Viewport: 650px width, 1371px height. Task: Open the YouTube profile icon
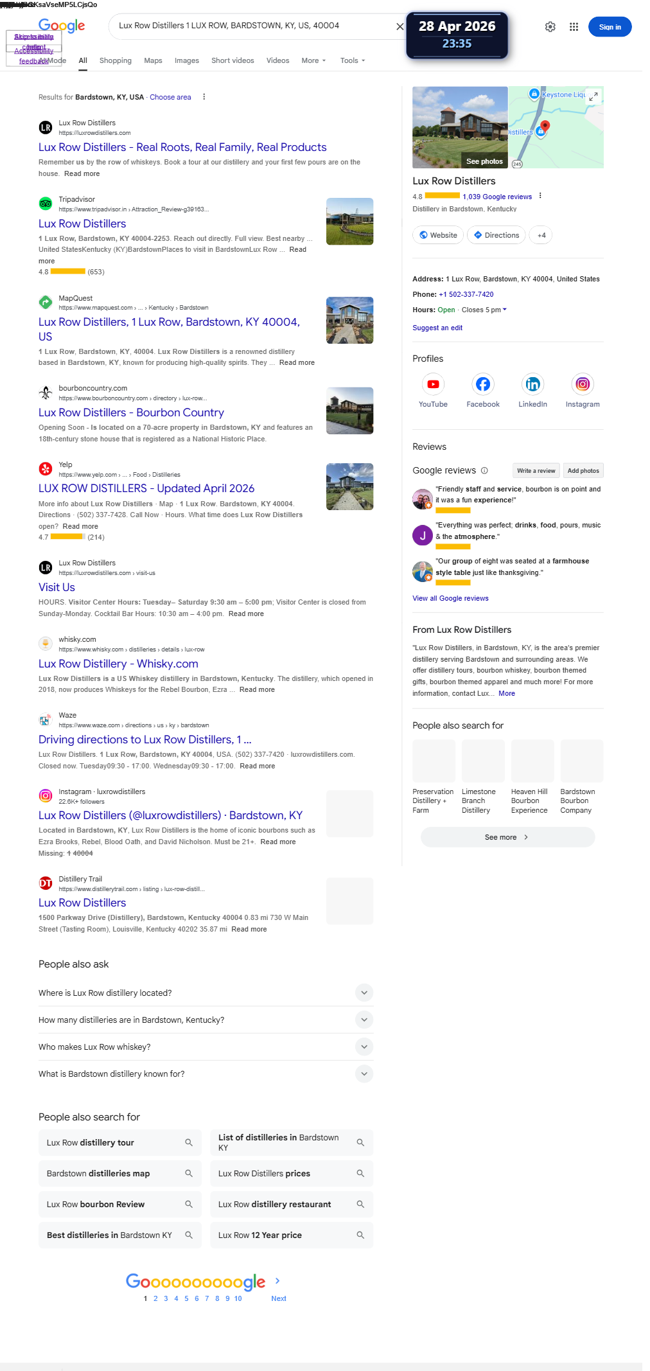pos(434,384)
